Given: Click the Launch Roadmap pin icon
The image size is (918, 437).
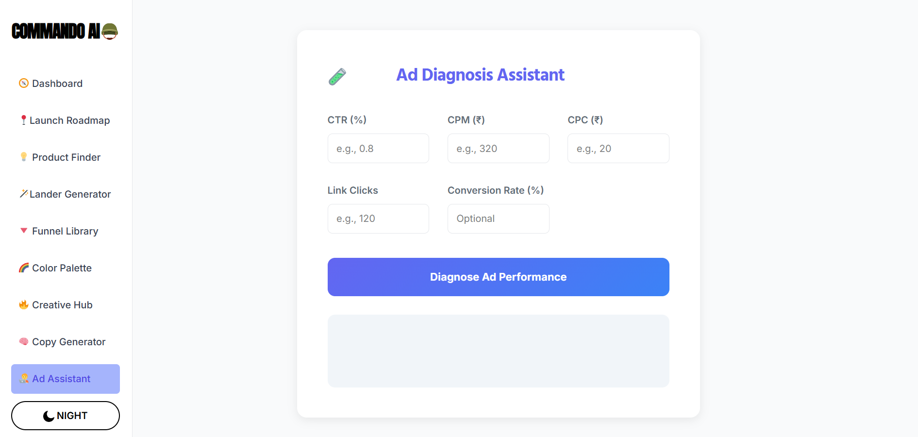Looking at the screenshot, I should [x=23, y=120].
